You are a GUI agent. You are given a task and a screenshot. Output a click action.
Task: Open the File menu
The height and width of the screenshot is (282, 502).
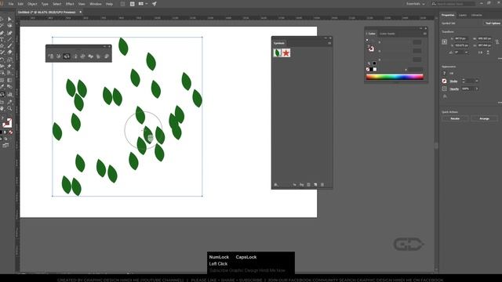[x=11, y=4]
